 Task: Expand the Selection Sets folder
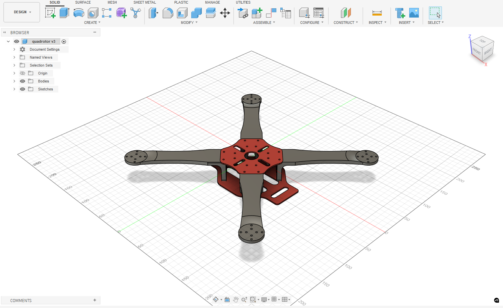click(14, 65)
